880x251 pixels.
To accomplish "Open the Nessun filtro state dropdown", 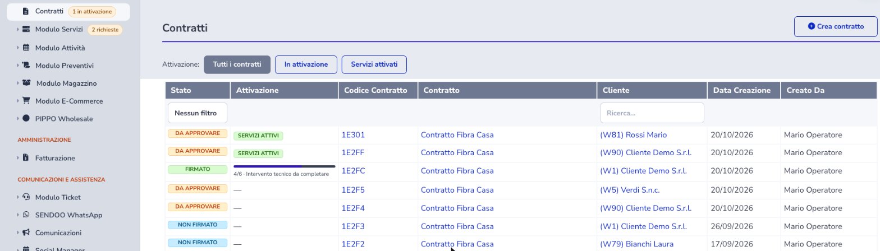I will point(198,113).
